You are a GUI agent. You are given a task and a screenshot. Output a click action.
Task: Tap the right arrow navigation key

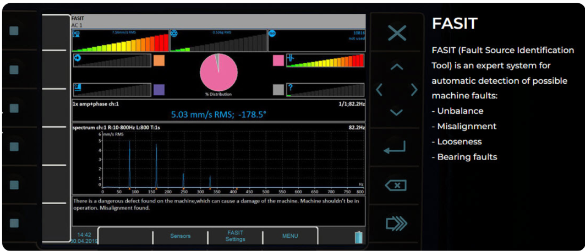pyautogui.click(x=414, y=90)
